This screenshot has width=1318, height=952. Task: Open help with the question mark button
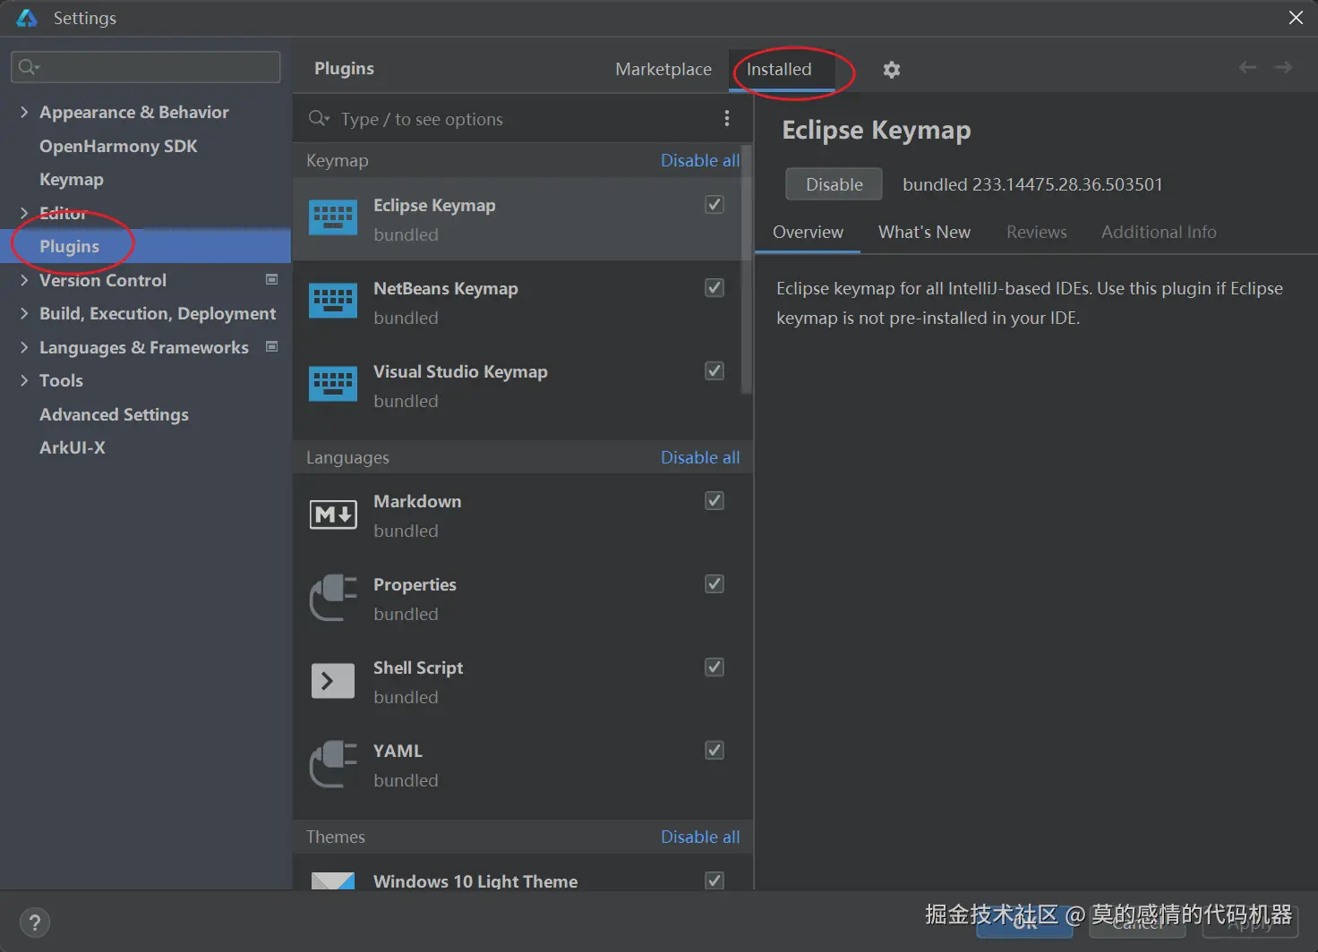coord(35,922)
